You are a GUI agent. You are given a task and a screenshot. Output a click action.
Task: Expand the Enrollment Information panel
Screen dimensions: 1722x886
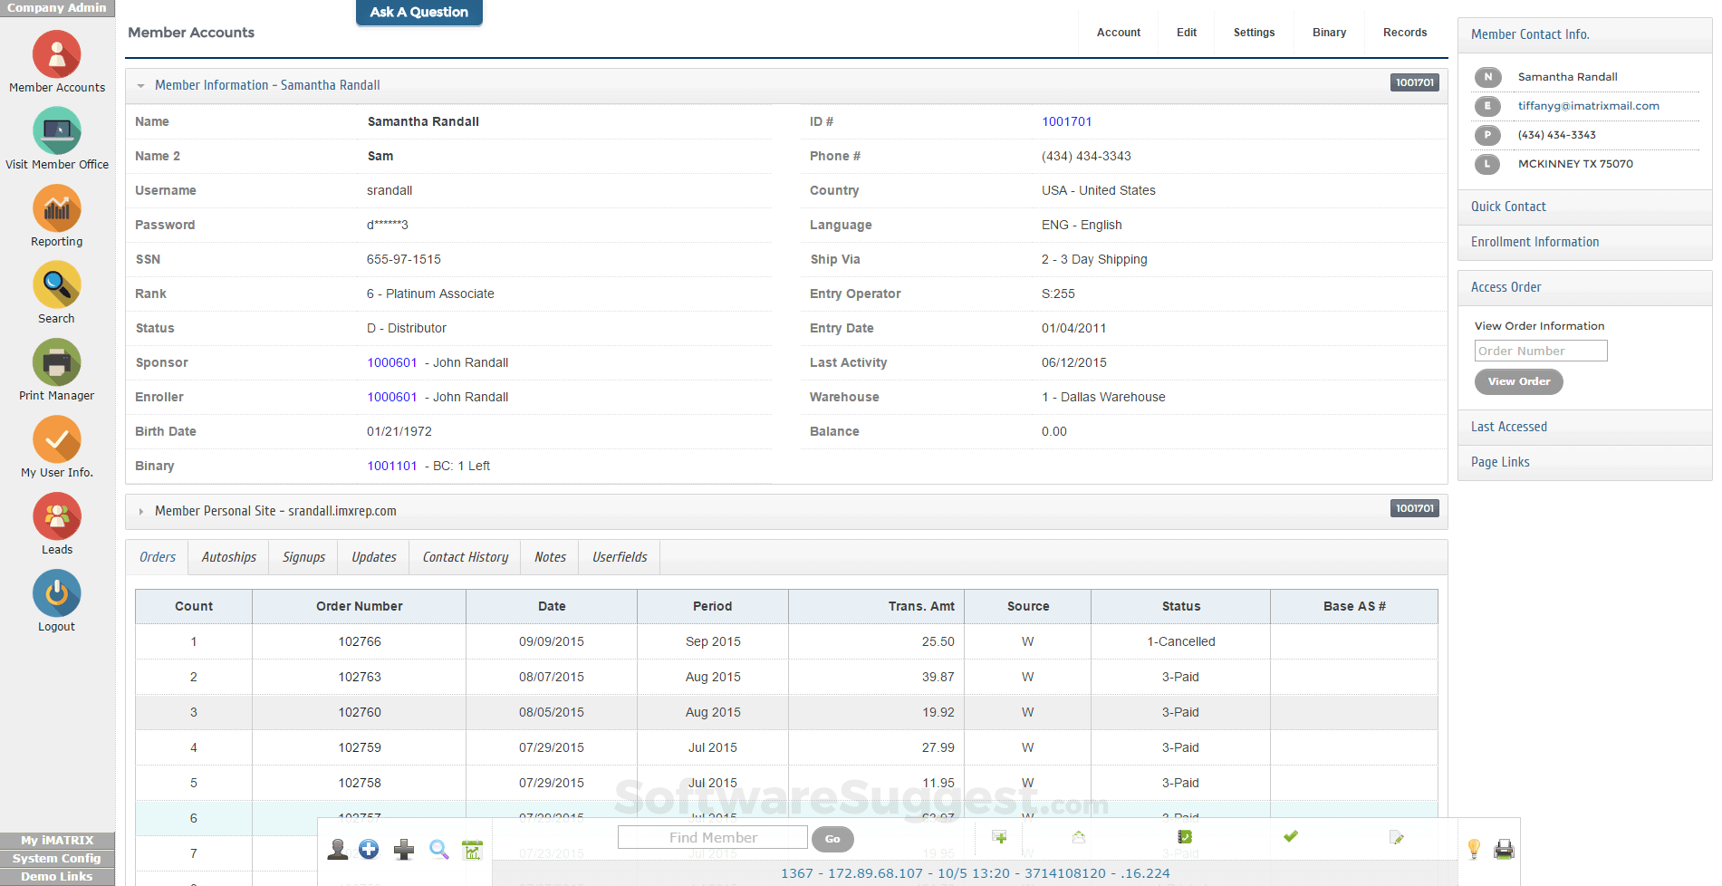point(1534,241)
